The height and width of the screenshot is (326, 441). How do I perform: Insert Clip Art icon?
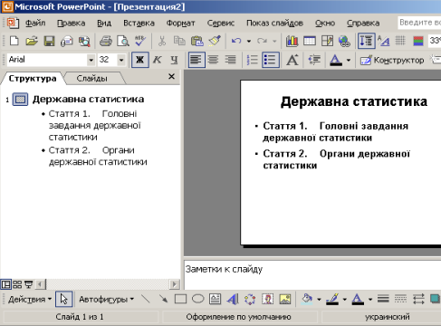tap(268, 299)
